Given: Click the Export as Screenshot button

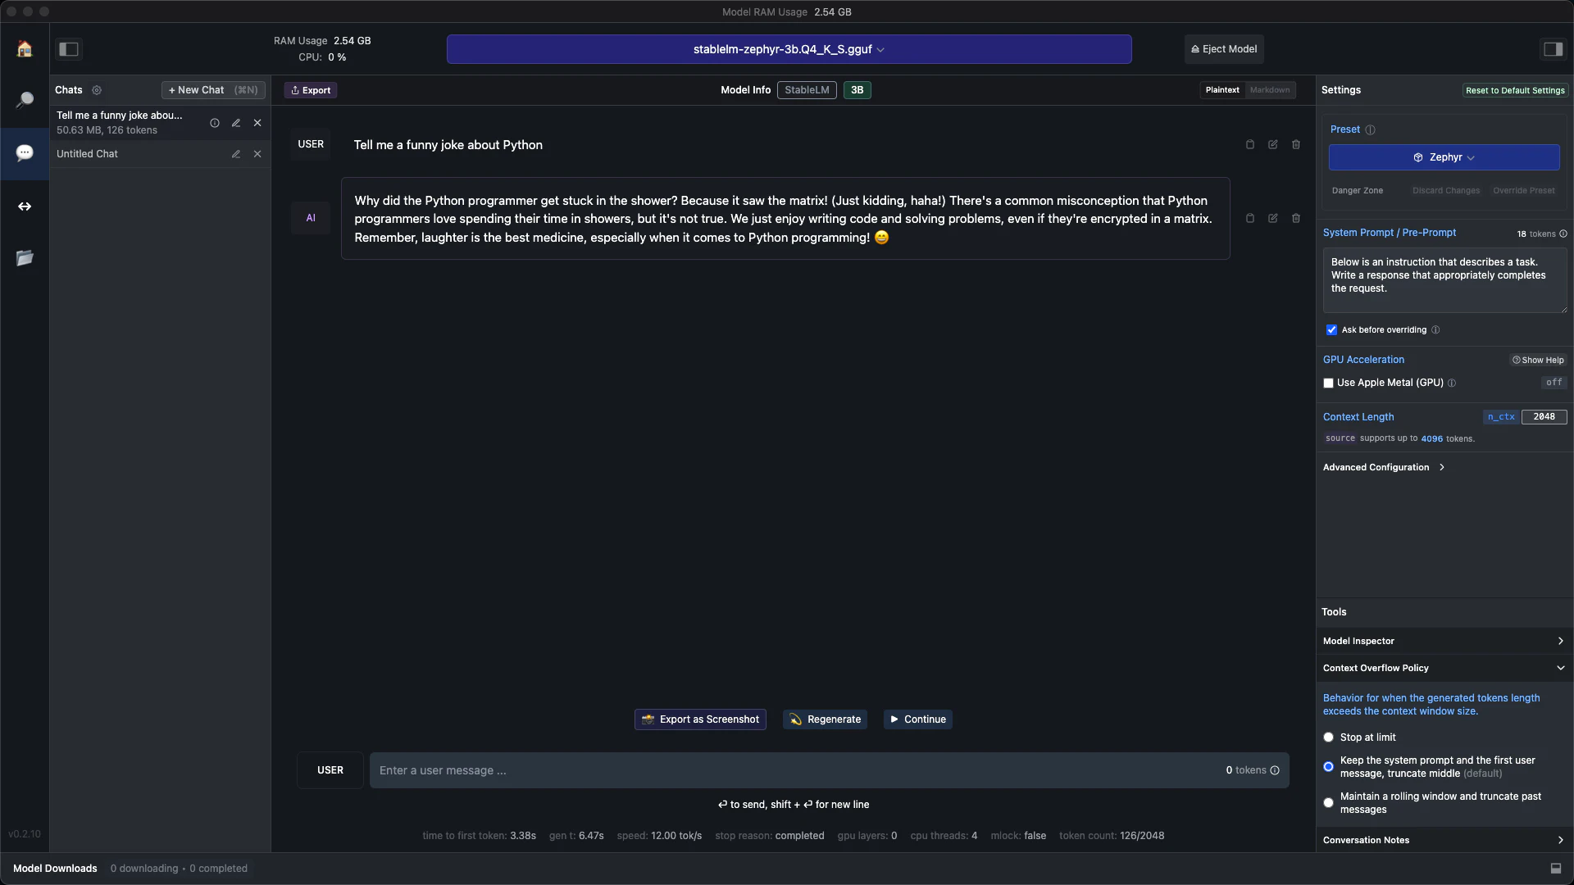Looking at the screenshot, I should click(701, 719).
